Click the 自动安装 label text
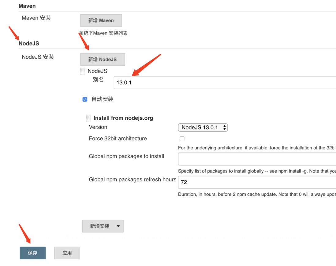 point(103,99)
